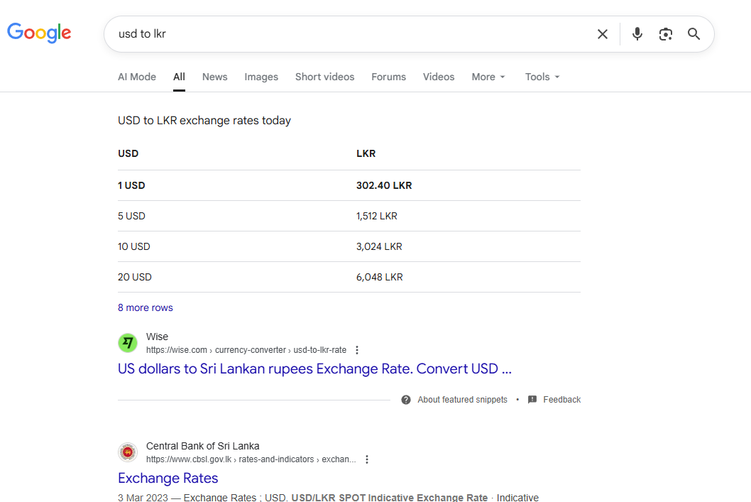The width and height of the screenshot is (751, 502).
Task: Click the 'LKR' column header
Action: tap(366, 154)
